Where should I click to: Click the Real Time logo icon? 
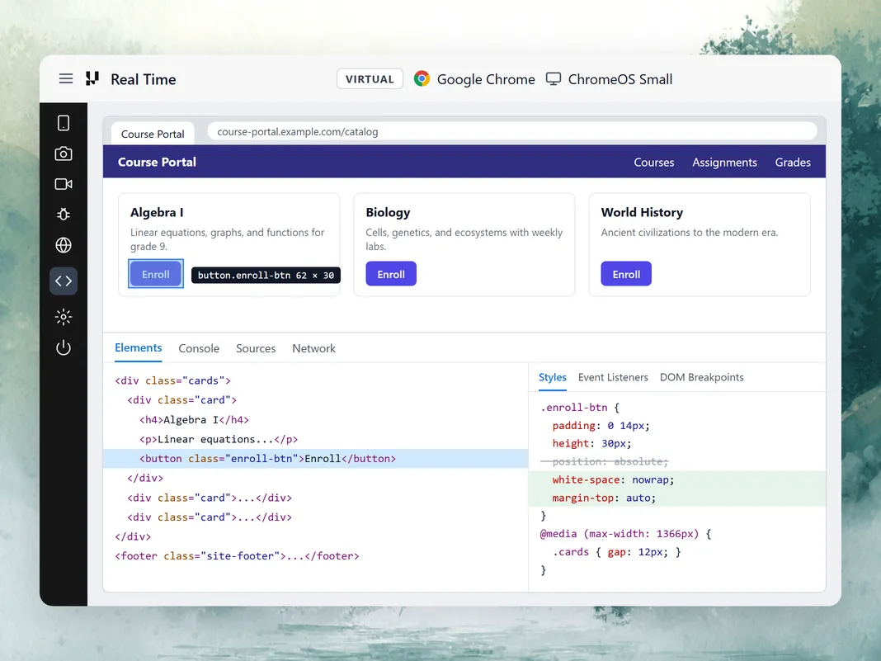(x=92, y=78)
